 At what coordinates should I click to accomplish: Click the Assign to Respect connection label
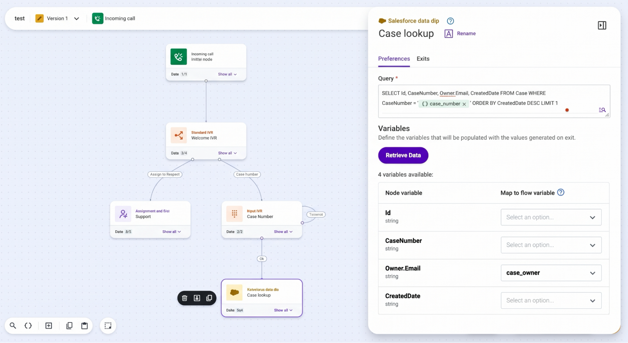pos(165,174)
